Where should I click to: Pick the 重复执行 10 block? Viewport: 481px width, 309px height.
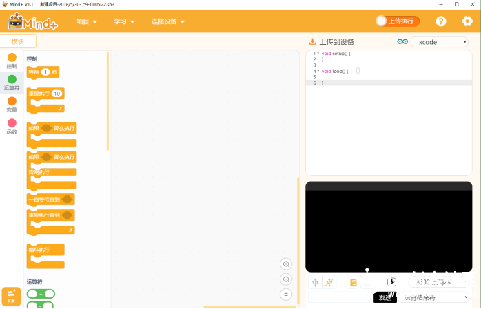click(45, 100)
